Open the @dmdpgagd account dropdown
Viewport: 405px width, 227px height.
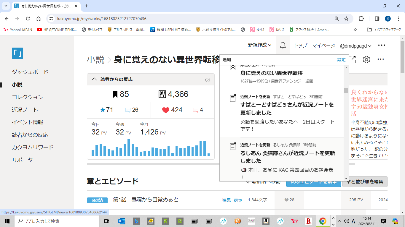point(355,46)
